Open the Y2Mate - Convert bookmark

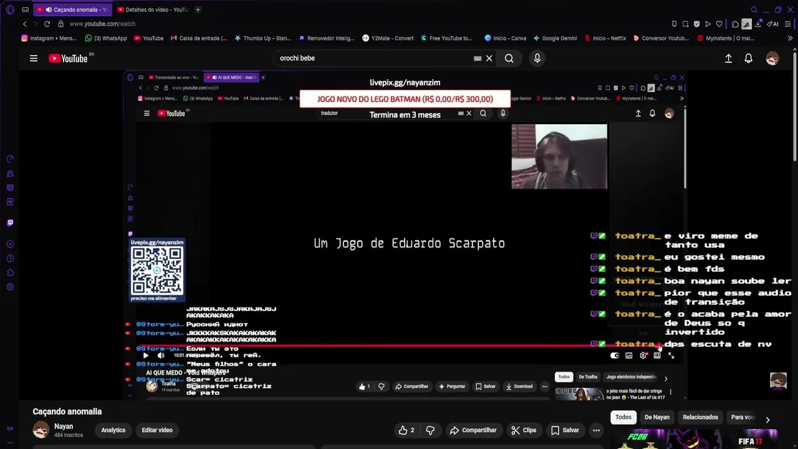click(x=388, y=38)
